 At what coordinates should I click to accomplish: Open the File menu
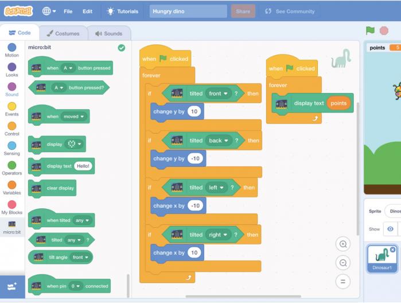pos(68,11)
